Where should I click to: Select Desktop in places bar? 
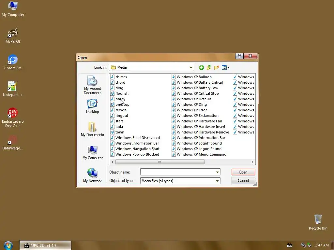click(92, 106)
